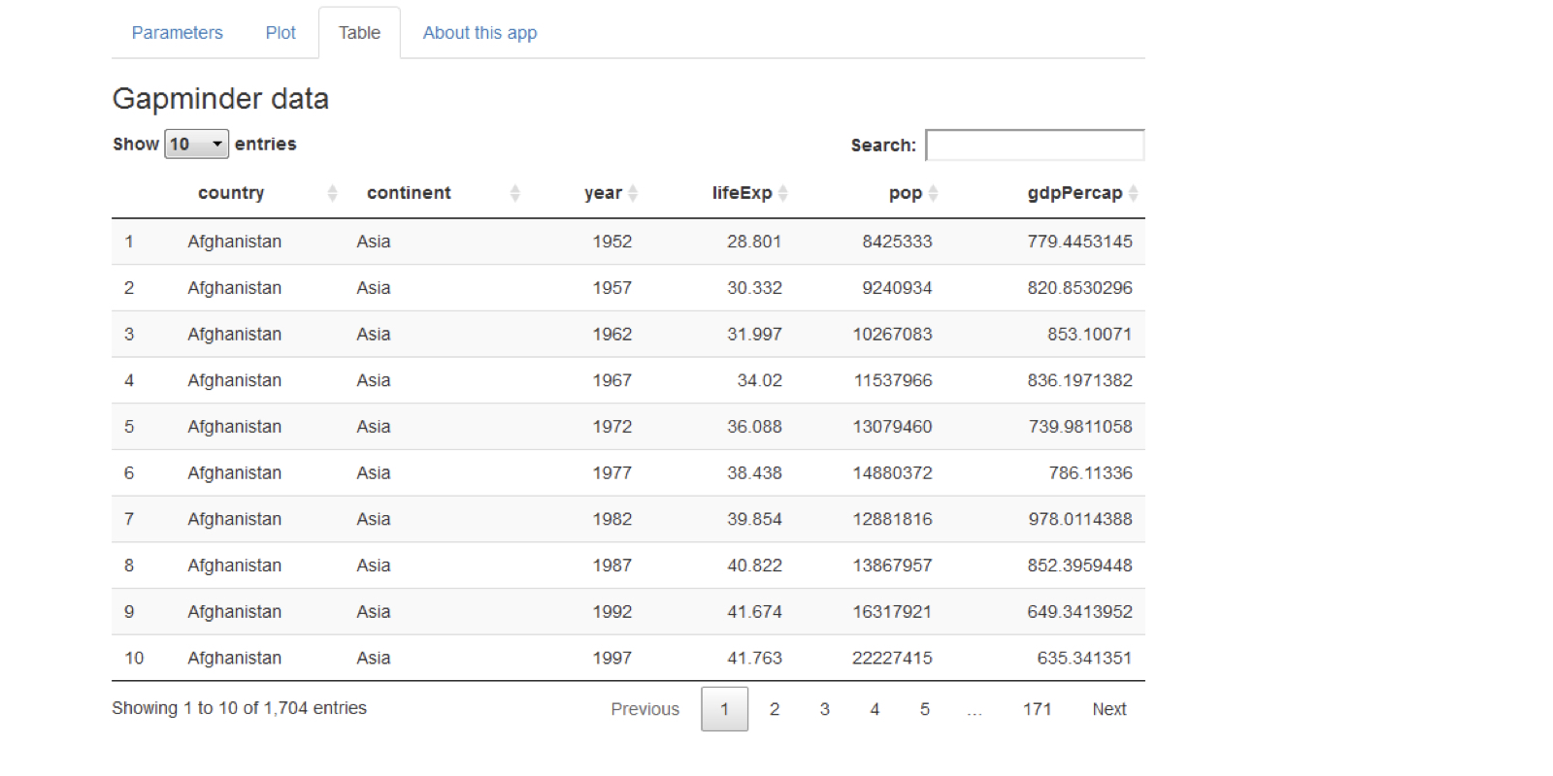Click lifeExp value 36.088

point(754,427)
